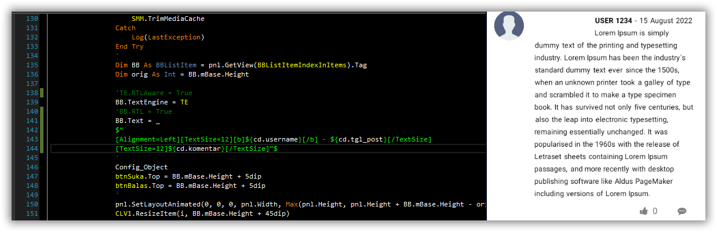Click the BB.TextEngine = TE line
Screen dimensions: 717x232
pyautogui.click(x=151, y=102)
